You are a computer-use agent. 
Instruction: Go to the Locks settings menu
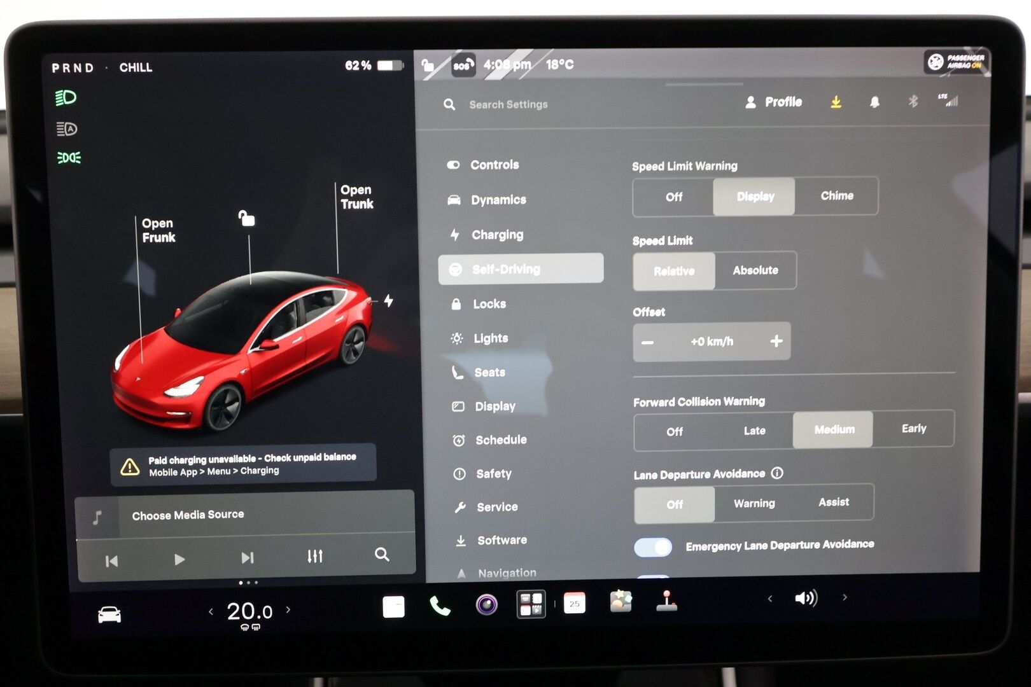pos(489,304)
